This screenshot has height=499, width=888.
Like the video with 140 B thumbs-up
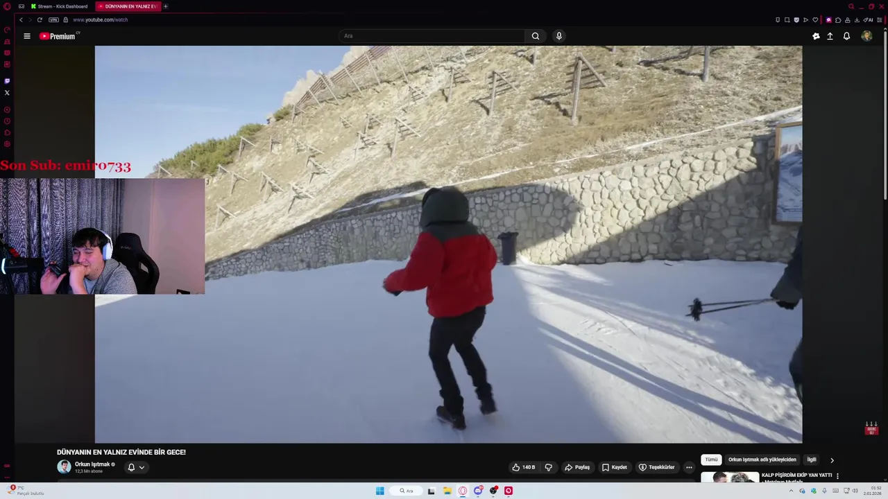tap(524, 467)
